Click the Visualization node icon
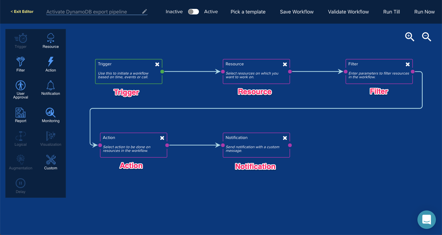Screen dimensions: 442x235 coord(51,136)
